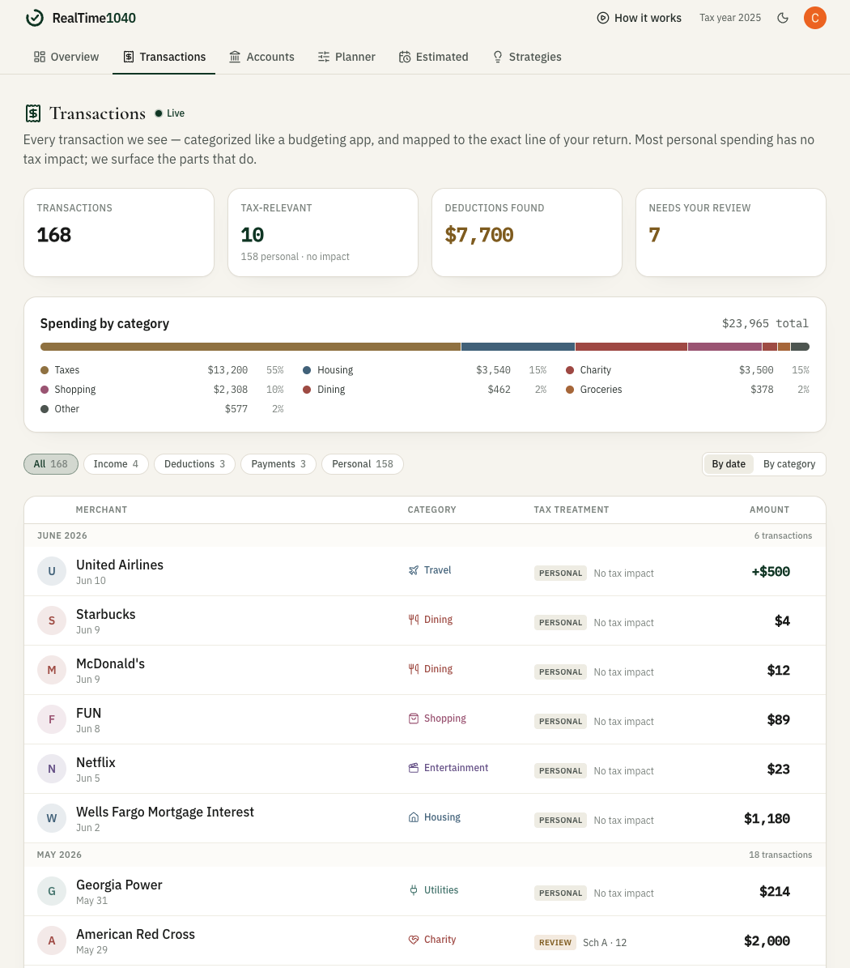Click the Accounts bank building icon
This screenshot has height=968, width=850.
point(235,57)
